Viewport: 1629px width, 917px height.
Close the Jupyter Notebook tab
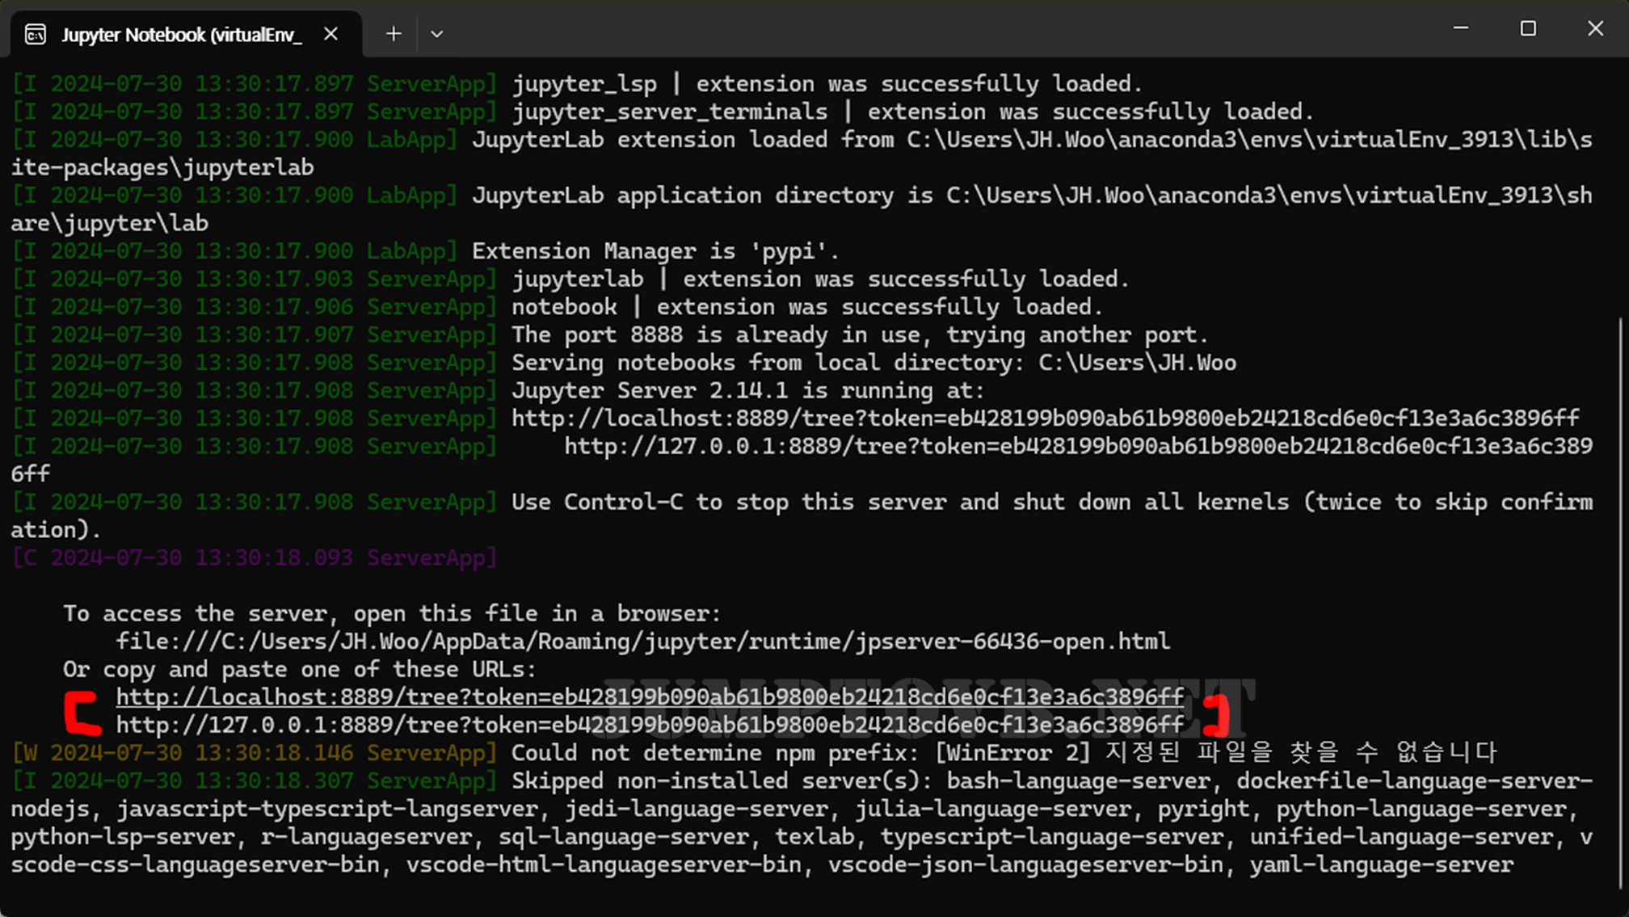330,34
